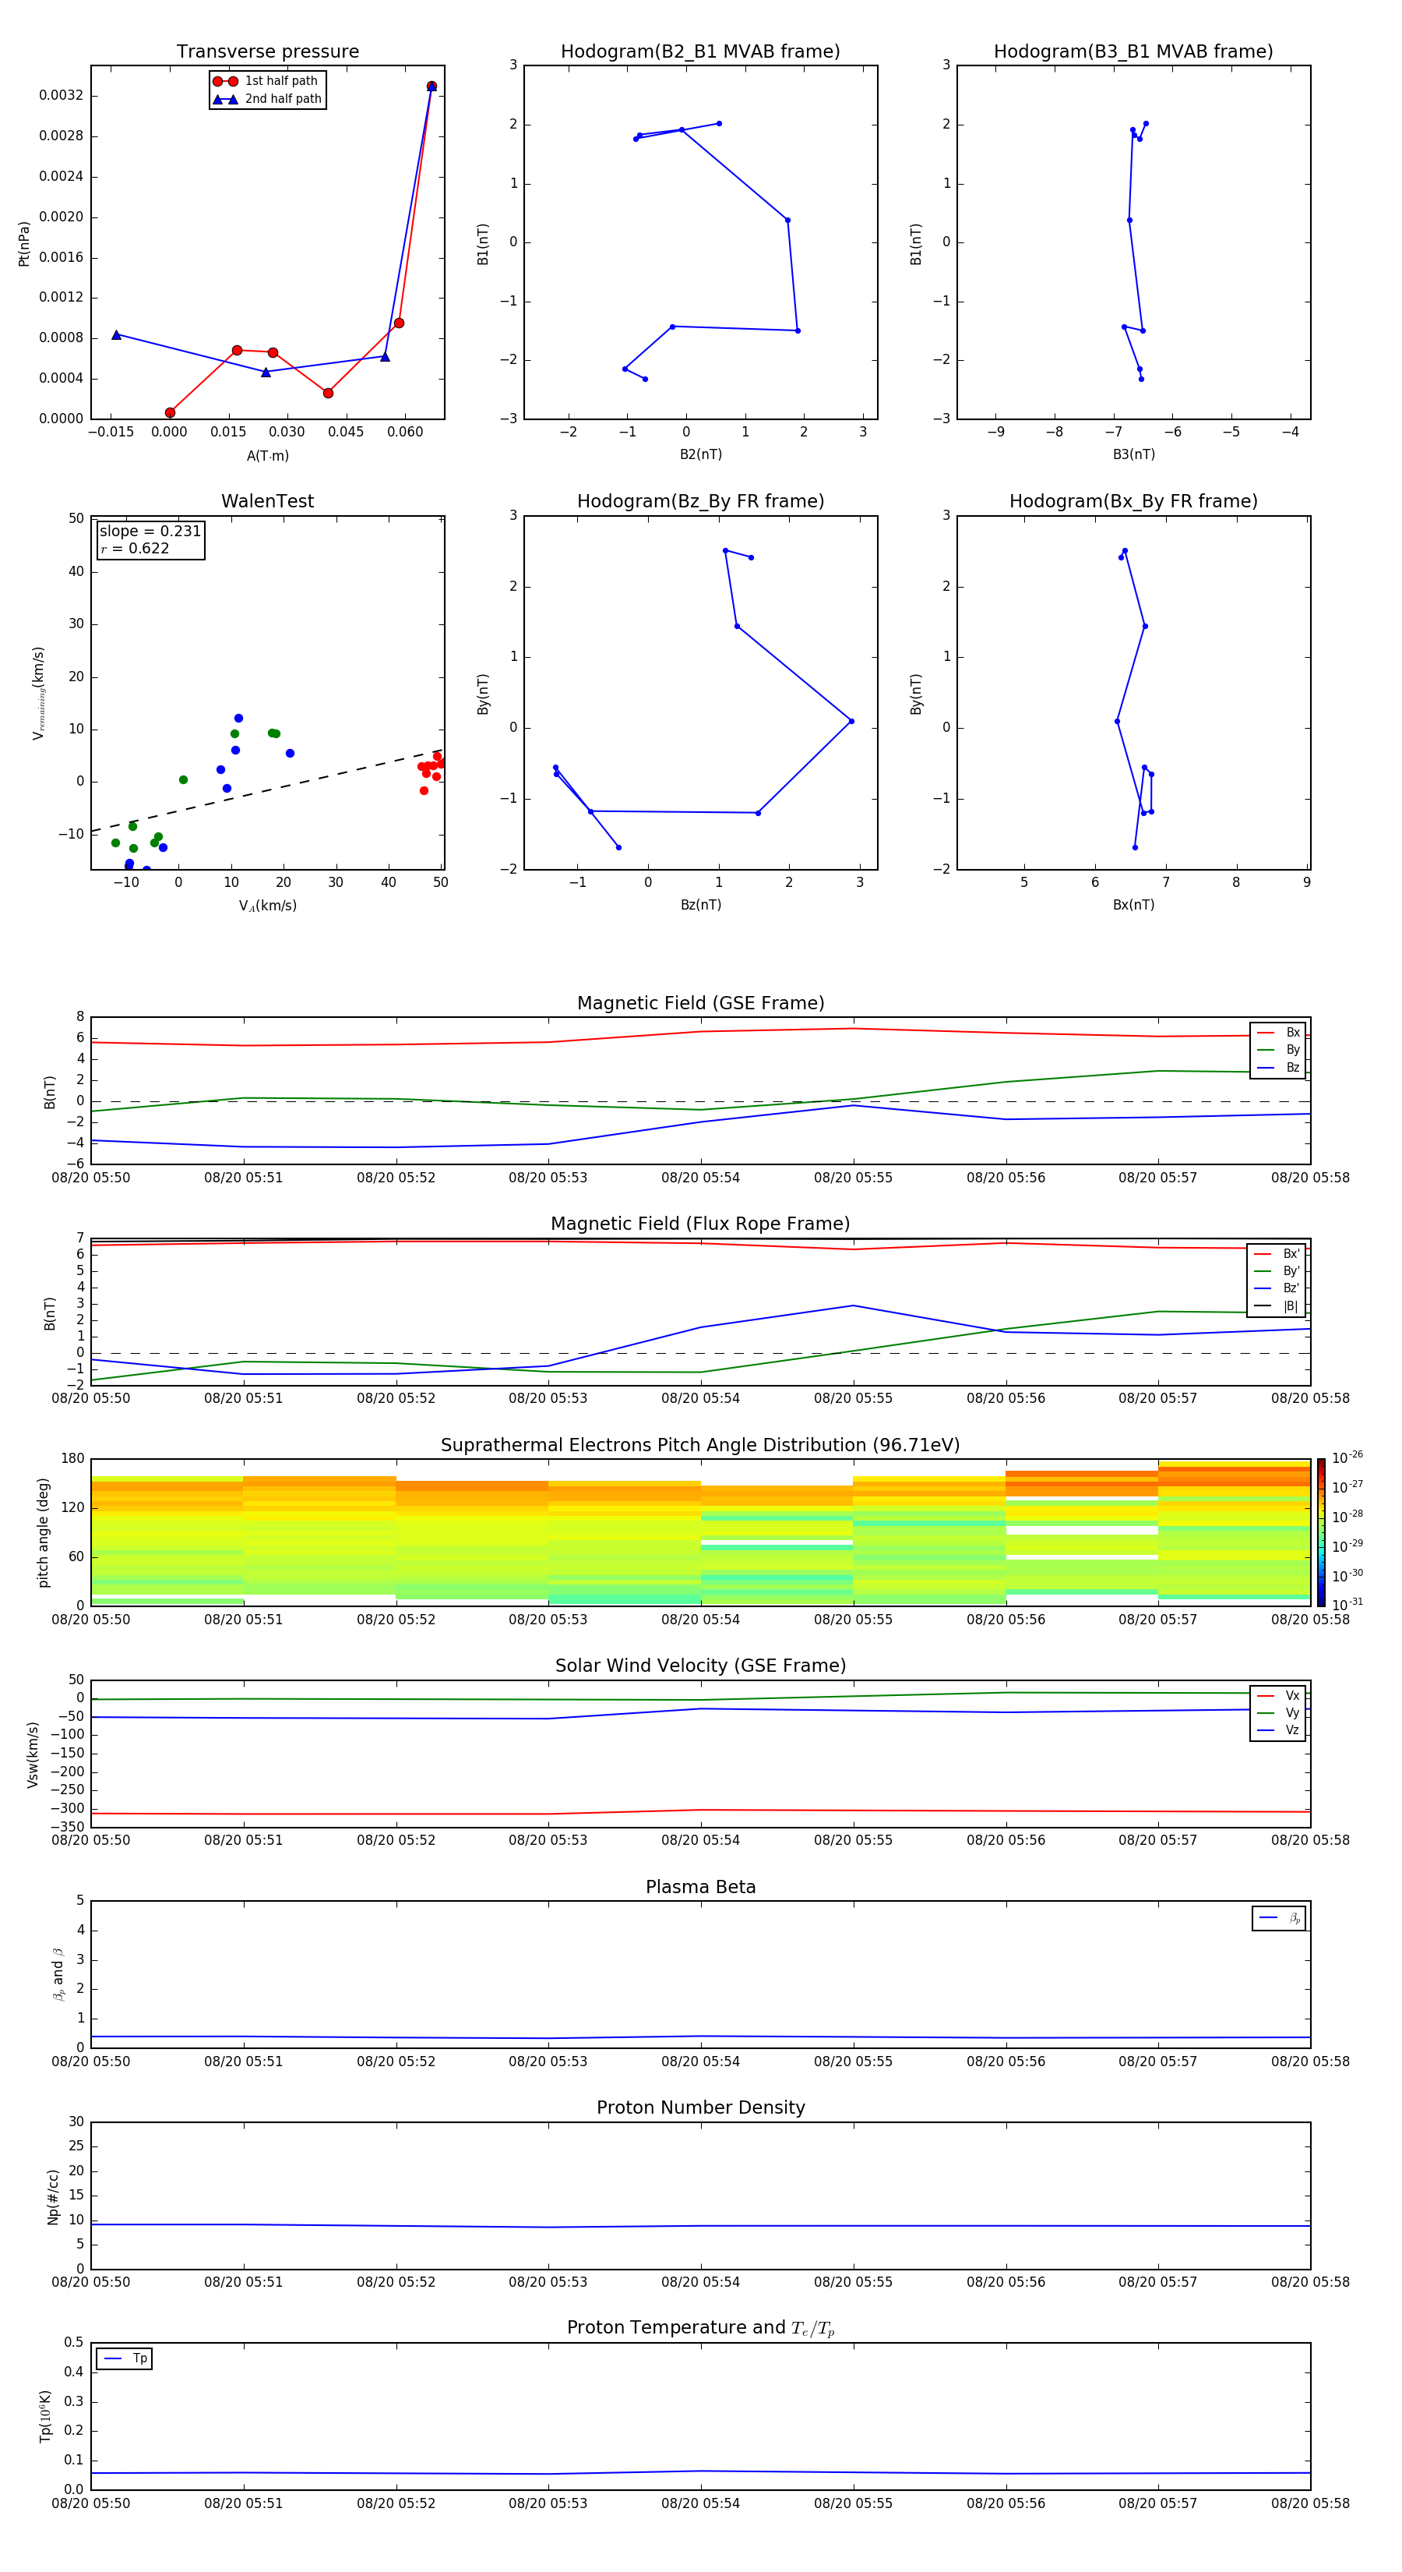Click the pitch angle colorbar
The width and height of the screenshot is (1402, 2572).
1321,1532
